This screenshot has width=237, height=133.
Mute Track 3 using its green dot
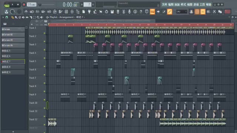pos(44,50)
